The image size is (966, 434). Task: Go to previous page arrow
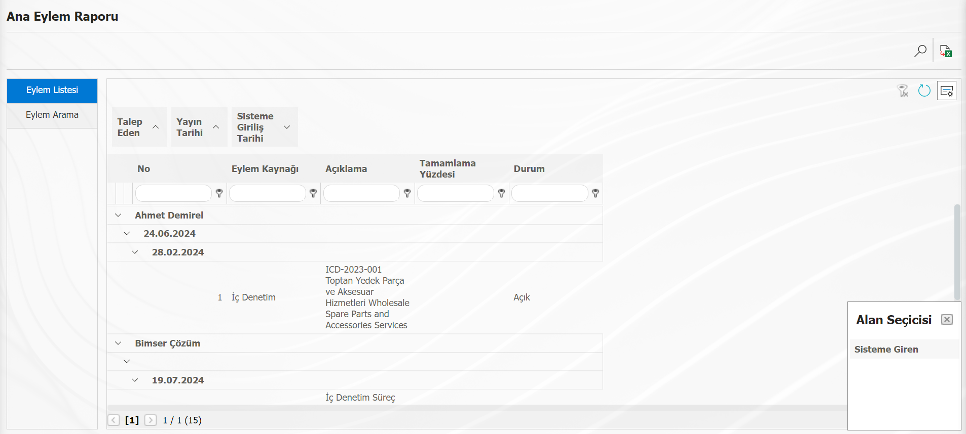tap(114, 420)
